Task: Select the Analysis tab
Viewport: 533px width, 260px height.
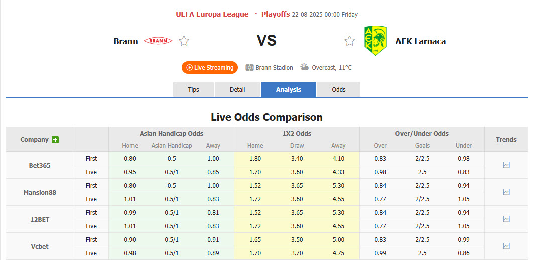Action: coord(289,89)
